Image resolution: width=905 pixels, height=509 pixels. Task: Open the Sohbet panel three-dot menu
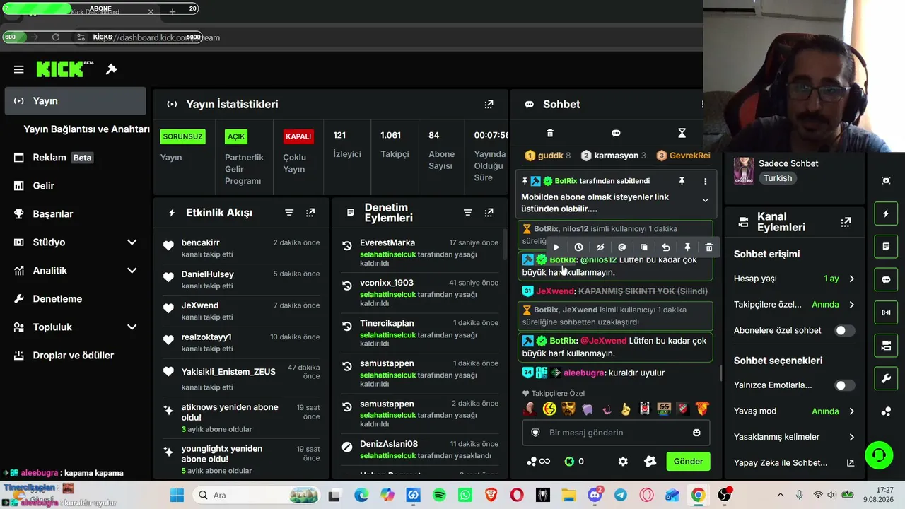(x=702, y=104)
